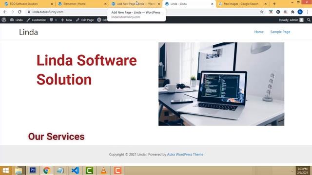Click the taskbar clock showing 3:23 PM
312x175 pixels.
(x=303, y=171)
